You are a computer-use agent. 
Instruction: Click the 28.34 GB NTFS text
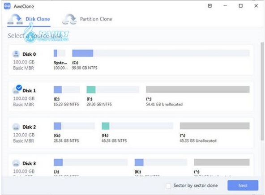tap(66, 140)
